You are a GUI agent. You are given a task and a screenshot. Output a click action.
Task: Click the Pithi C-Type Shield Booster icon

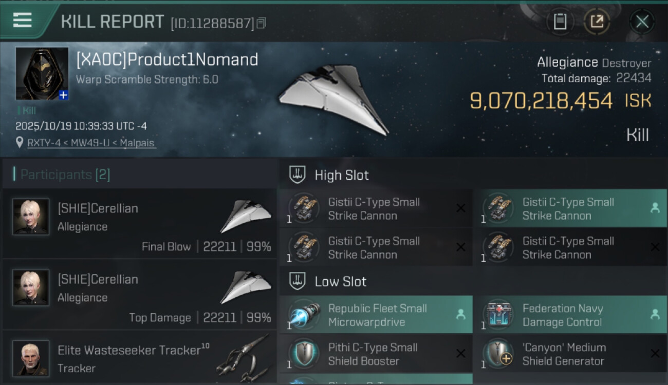coord(303,354)
